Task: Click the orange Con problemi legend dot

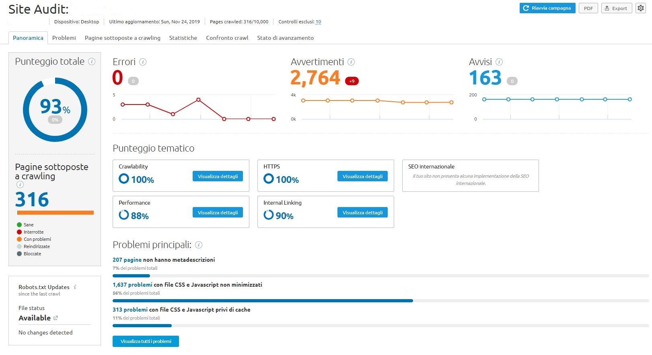Action: [x=19, y=239]
